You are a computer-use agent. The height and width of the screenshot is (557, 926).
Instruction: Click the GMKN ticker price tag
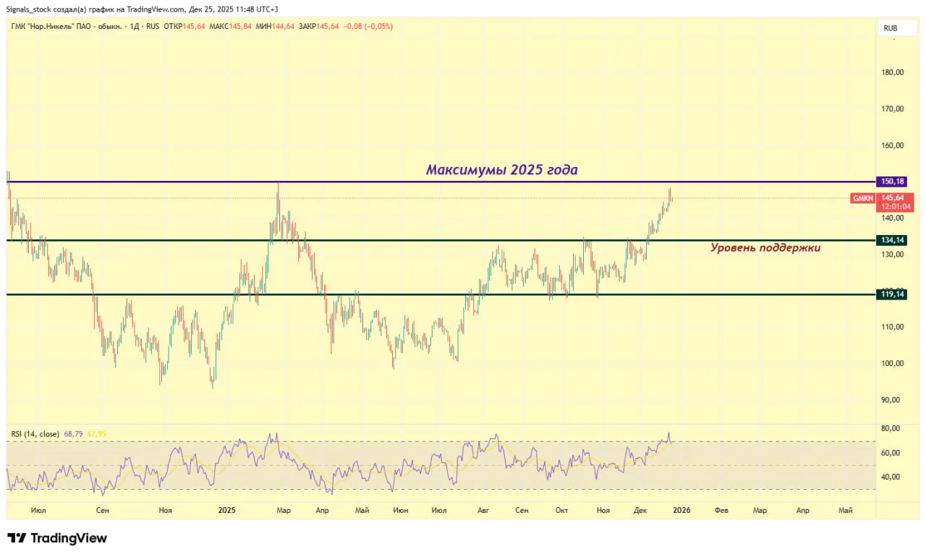[x=862, y=197]
